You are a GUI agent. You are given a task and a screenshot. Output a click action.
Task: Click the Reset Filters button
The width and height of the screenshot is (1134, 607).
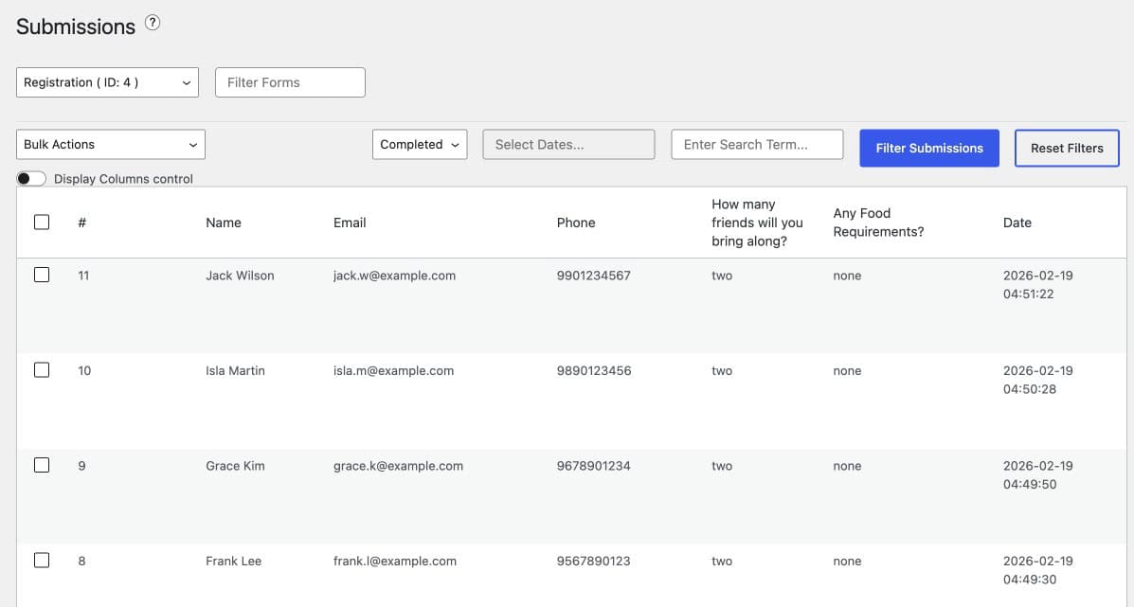(1067, 148)
